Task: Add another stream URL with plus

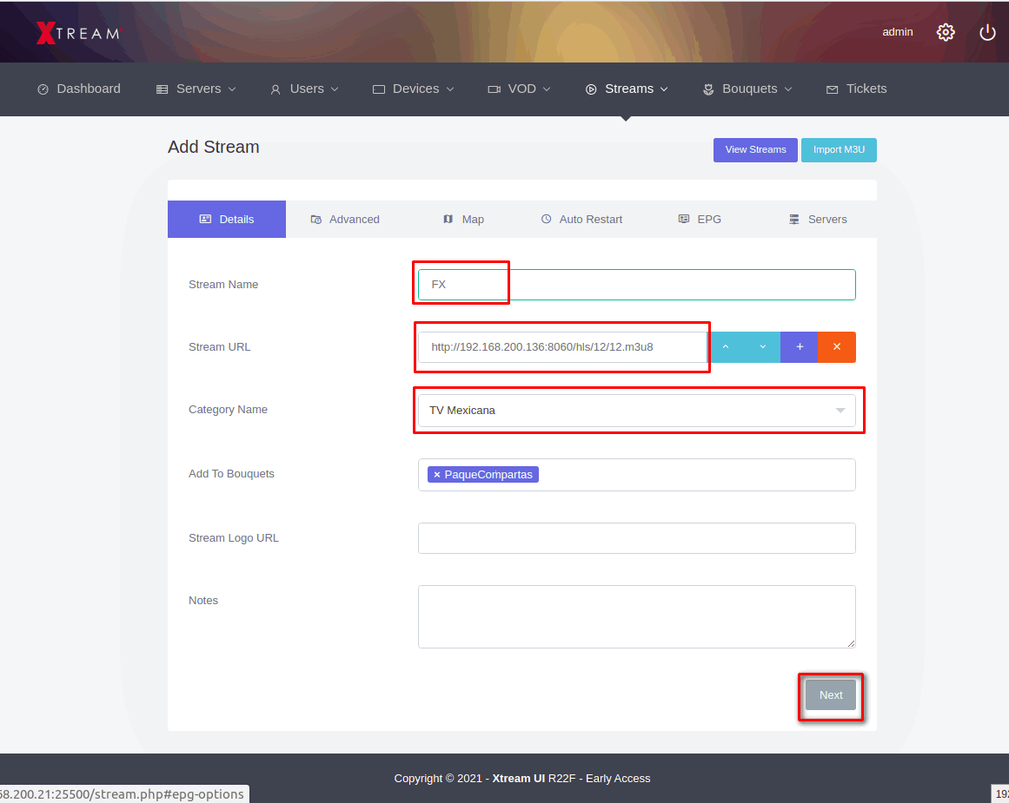Action: (800, 347)
